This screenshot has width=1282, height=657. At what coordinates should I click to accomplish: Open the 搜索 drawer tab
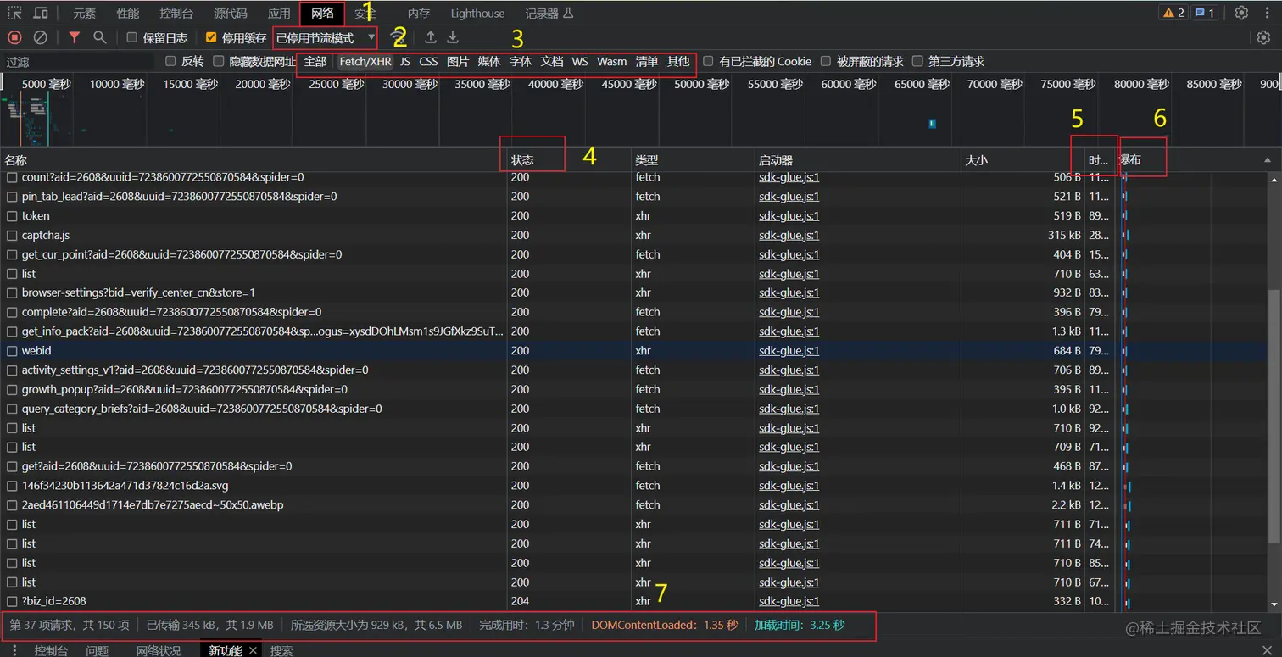[x=281, y=650]
